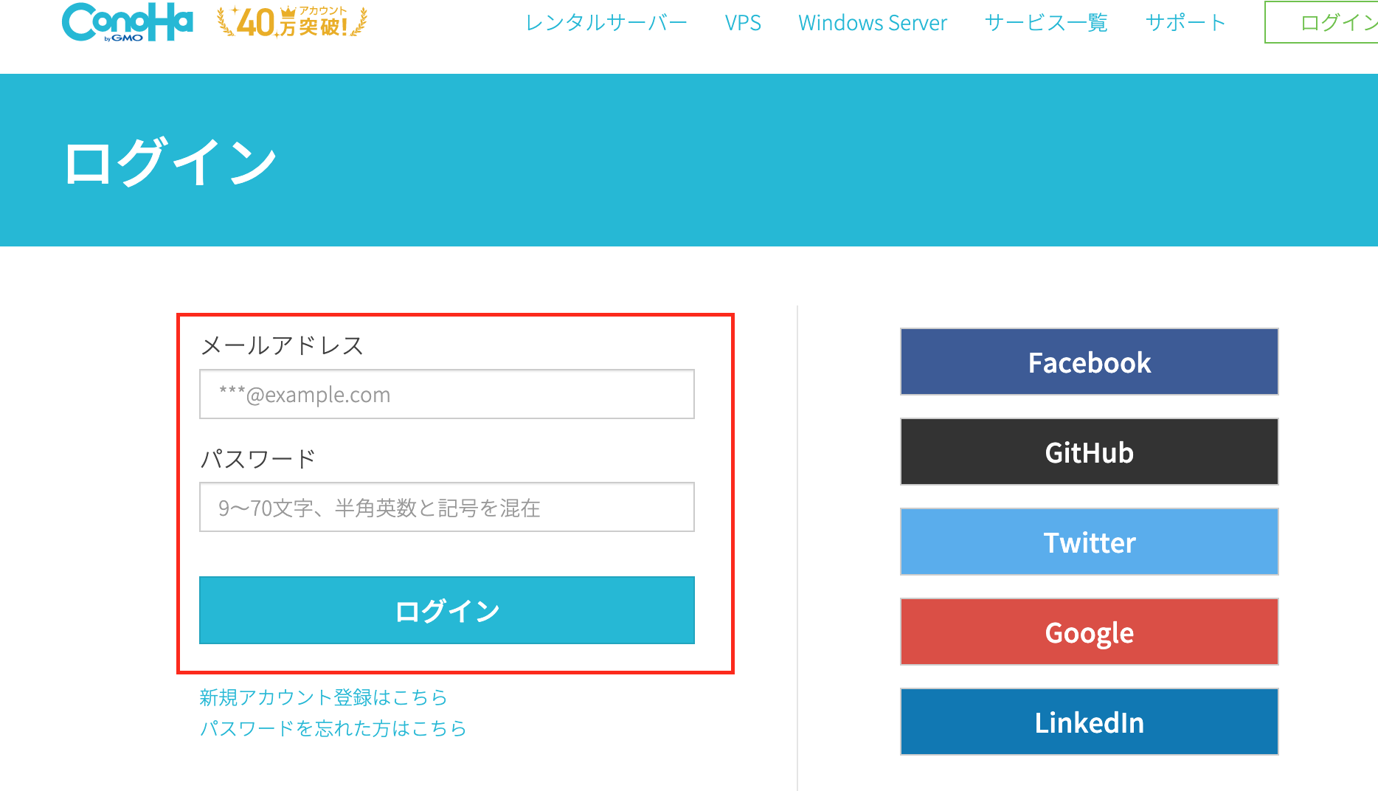
Task: Open the サポート navigation item
Action: (x=1185, y=23)
